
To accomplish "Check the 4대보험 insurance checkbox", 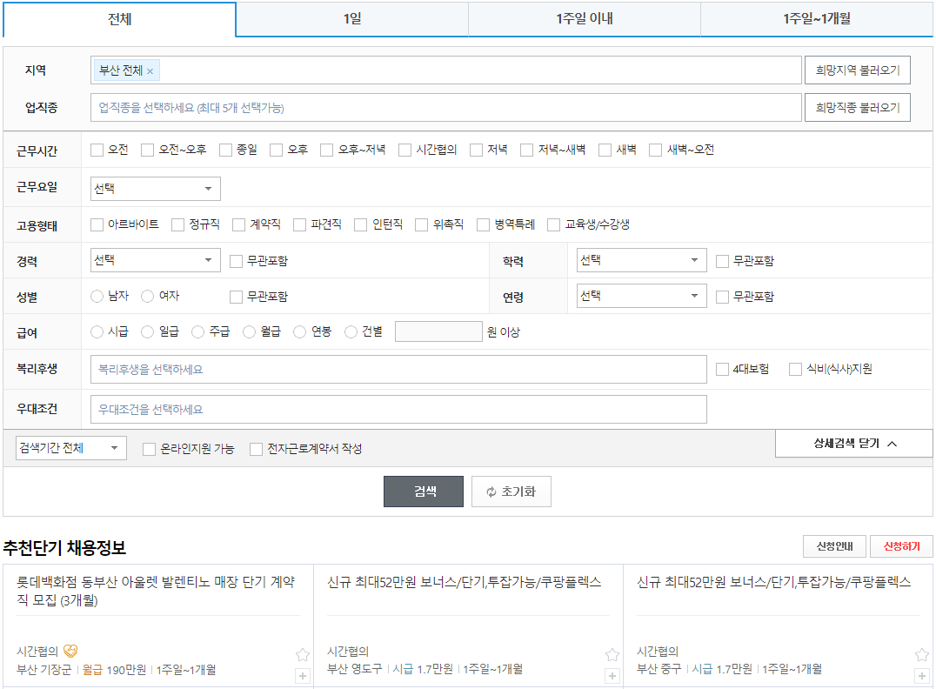I will (724, 367).
